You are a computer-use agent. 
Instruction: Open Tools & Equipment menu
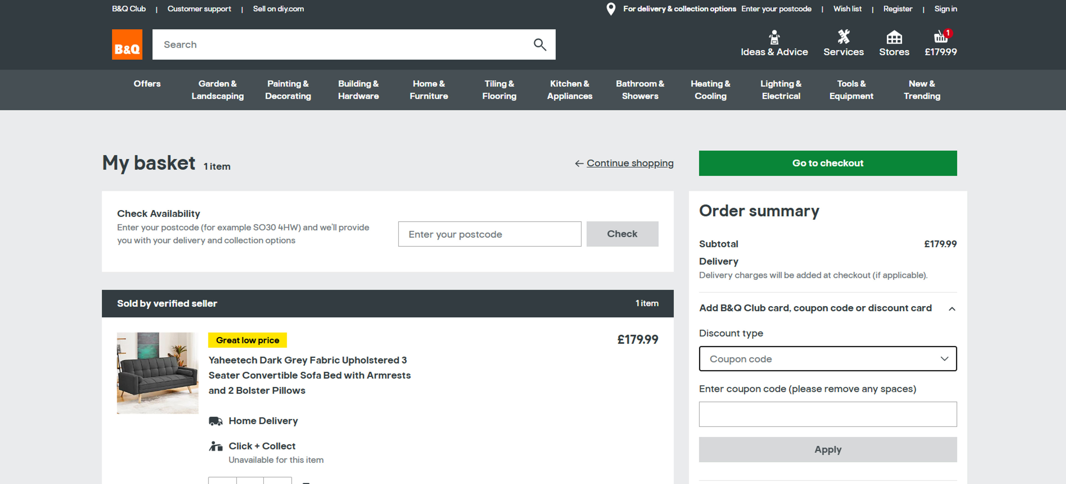(x=851, y=90)
